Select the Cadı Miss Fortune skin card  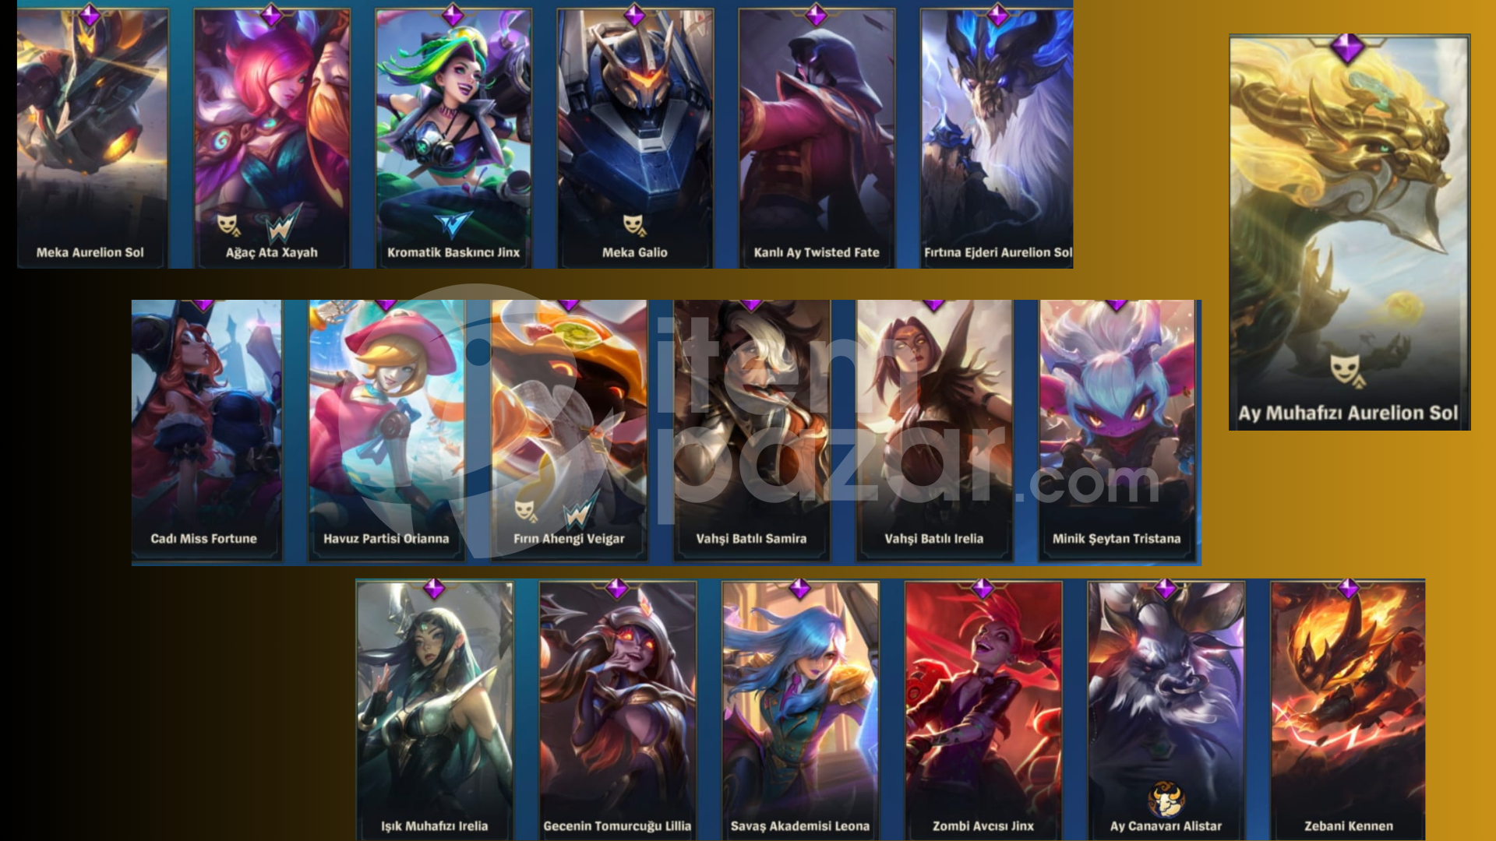[x=206, y=430]
